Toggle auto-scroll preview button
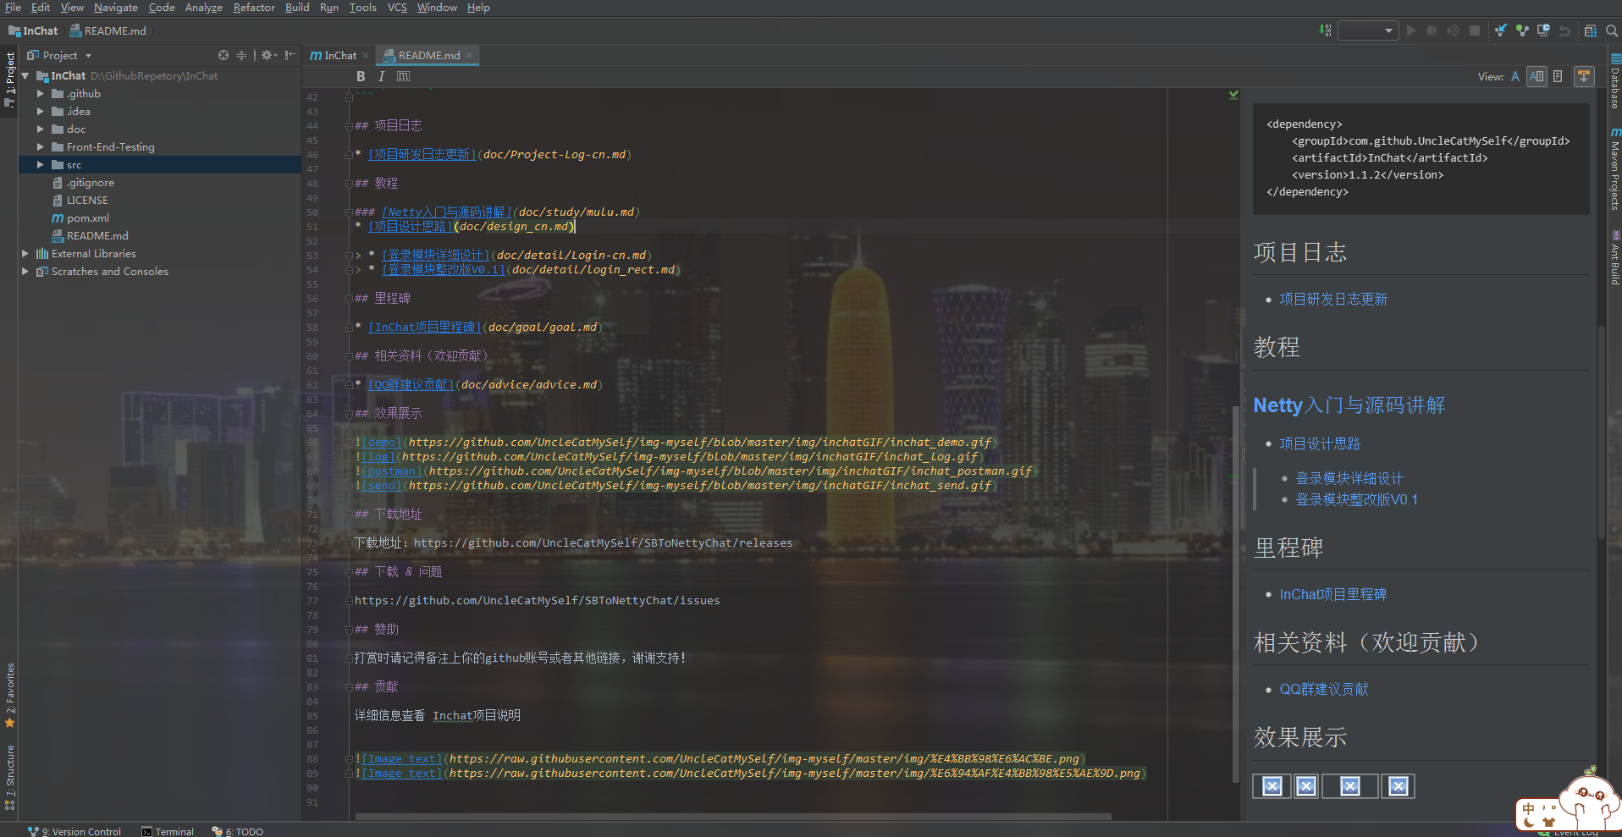Viewport: 1622px width, 837px height. tap(1584, 76)
